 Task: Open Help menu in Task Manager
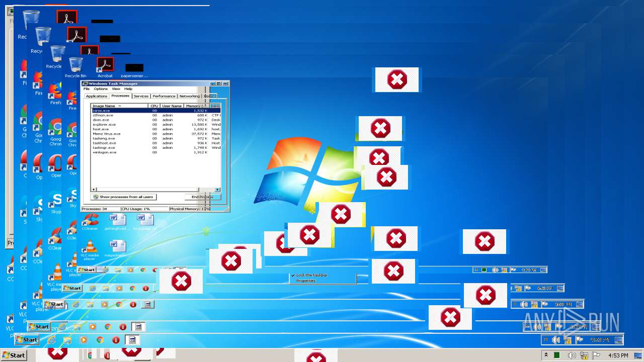[x=128, y=89]
